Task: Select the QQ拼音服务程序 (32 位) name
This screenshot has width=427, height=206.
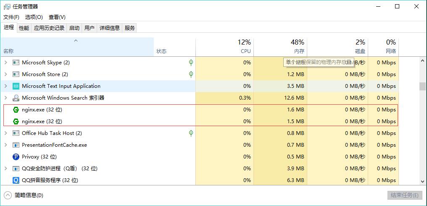Action: (50, 180)
